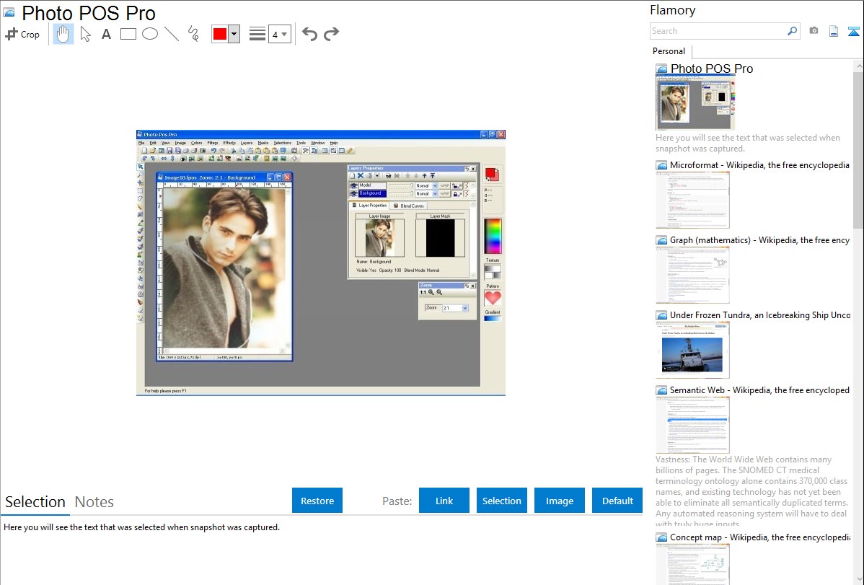
Task: Click the icon beside the Microformat snapshot title
Action: pos(661,165)
